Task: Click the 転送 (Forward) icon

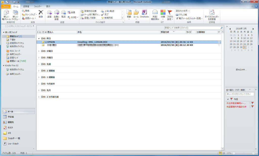Action: [63, 13]
